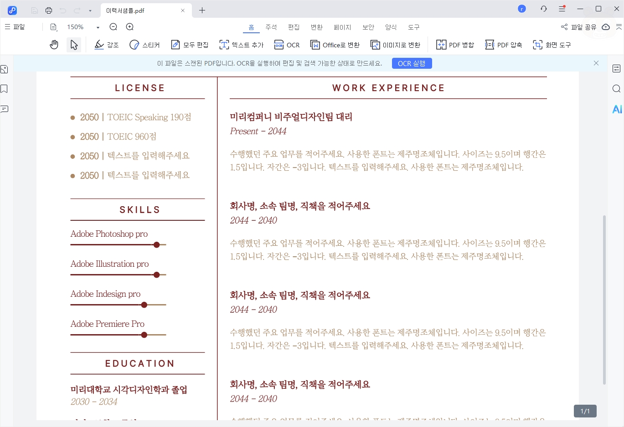624x427 pixels.
Task: Open the properties panel in right sidebar
Action: click(x=616, y=69)
